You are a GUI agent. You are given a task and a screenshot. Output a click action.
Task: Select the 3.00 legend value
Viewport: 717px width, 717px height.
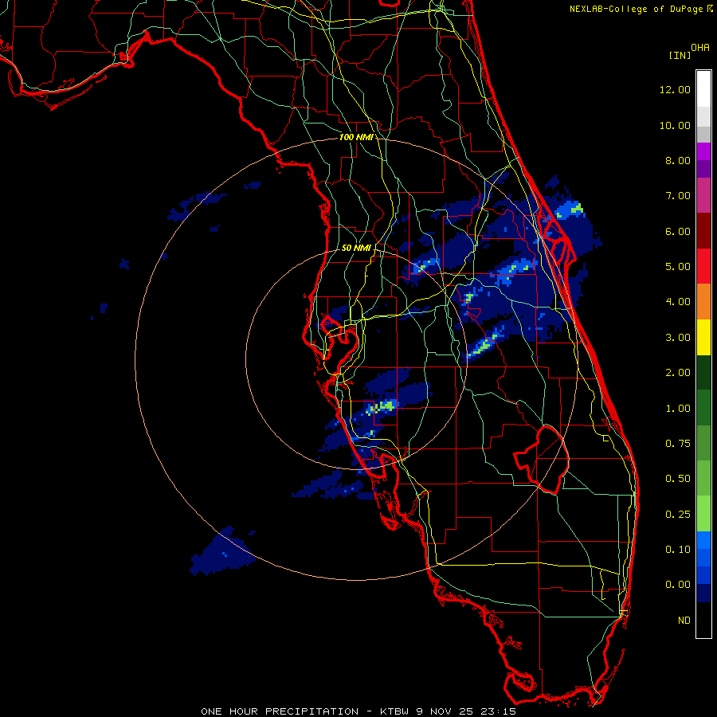click(678, 338)
